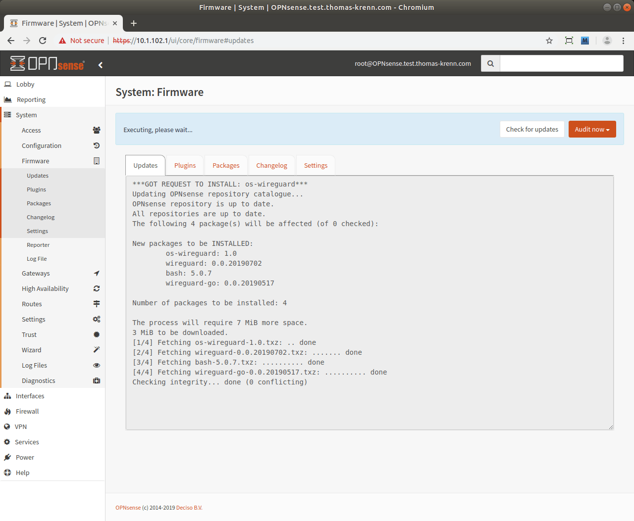Open the Changelog tab
634x521 pixels.
click(x=271, y=166)
